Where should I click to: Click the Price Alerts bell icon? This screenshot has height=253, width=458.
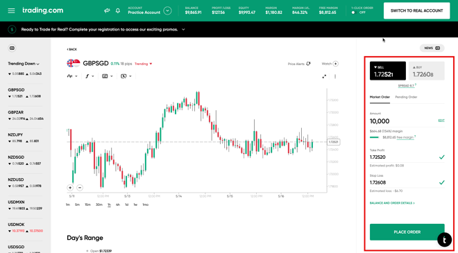coord(308,64)
